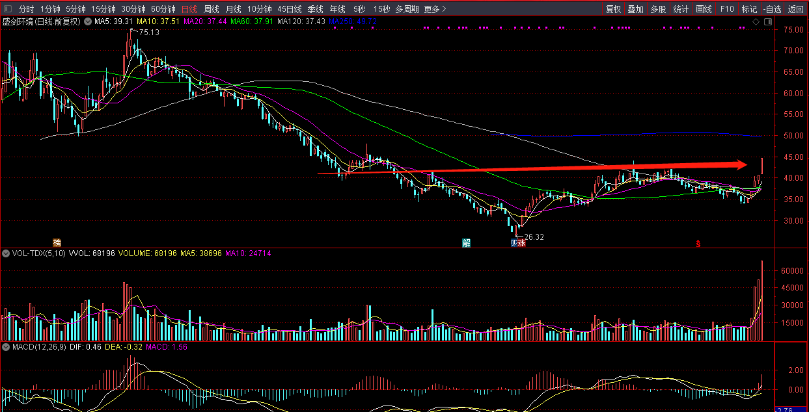Open the F10 company info
809x412 pixels.
point(727,9)
